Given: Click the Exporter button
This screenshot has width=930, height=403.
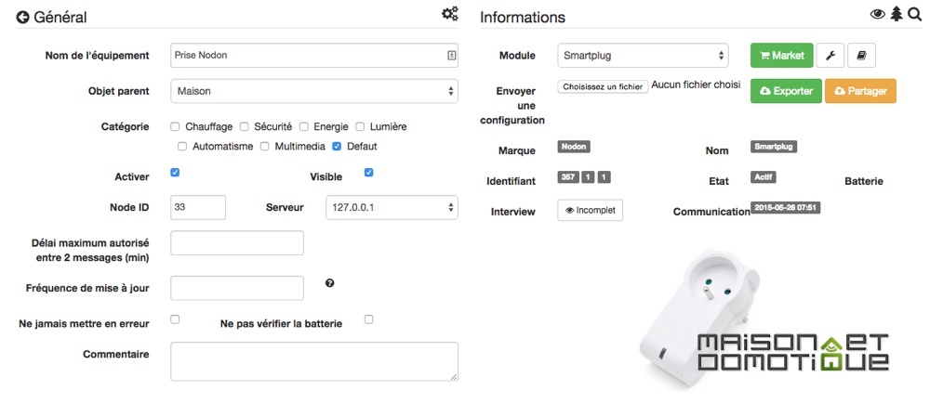Looking at the screenshot, I should pos(786,91).
